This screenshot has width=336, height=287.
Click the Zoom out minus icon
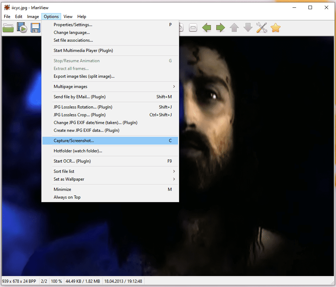tap(193, 28)
